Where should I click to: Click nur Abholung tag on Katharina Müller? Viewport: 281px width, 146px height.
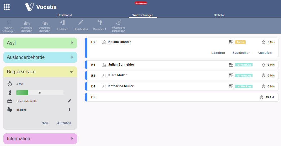point(244,86)
